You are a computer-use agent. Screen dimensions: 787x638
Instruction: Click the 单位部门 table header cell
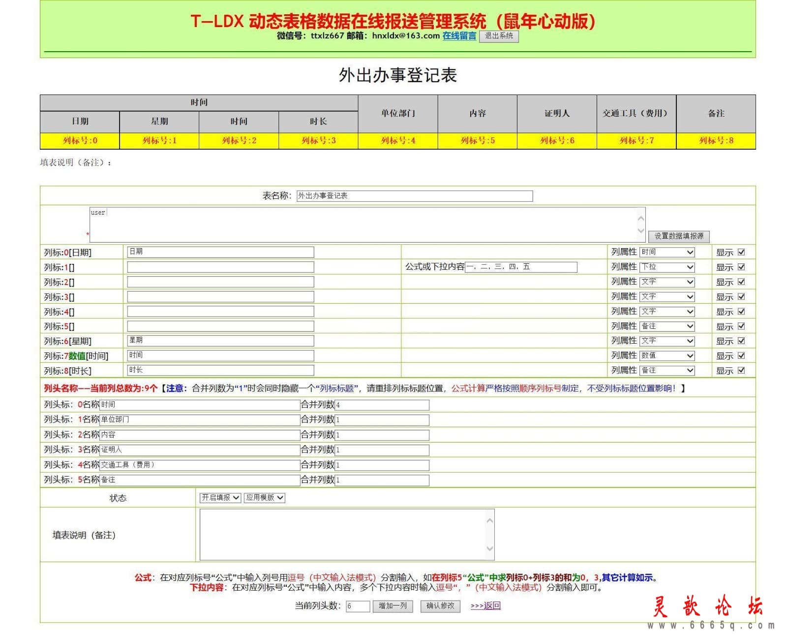coord(398,114)
